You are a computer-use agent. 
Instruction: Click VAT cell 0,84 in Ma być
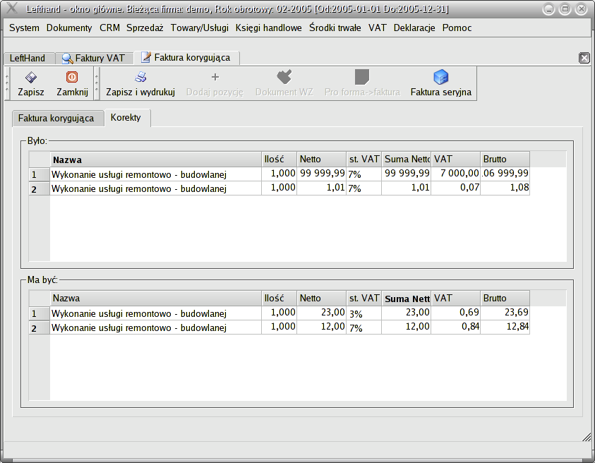pyautogui.click(x=456, y=327)
